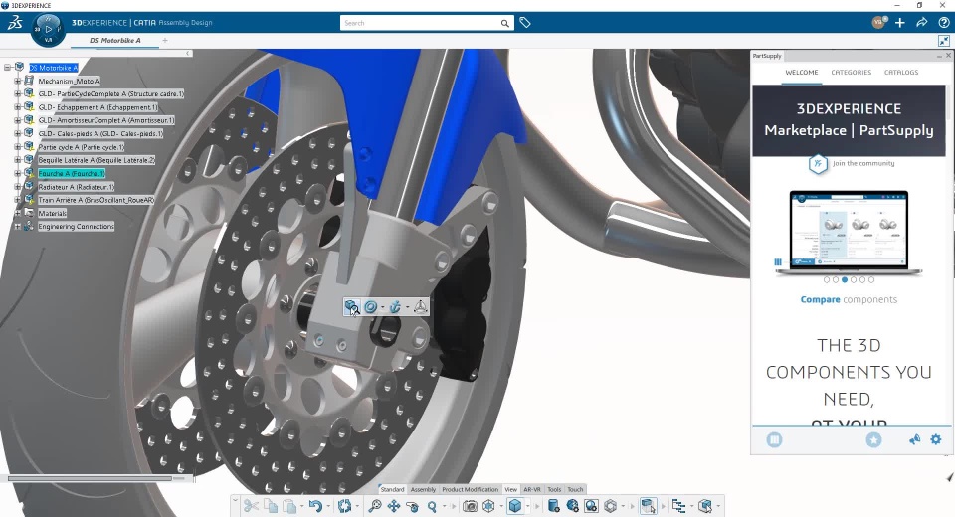Expand the Mechanism_Moto A tree node

(18, 81)
